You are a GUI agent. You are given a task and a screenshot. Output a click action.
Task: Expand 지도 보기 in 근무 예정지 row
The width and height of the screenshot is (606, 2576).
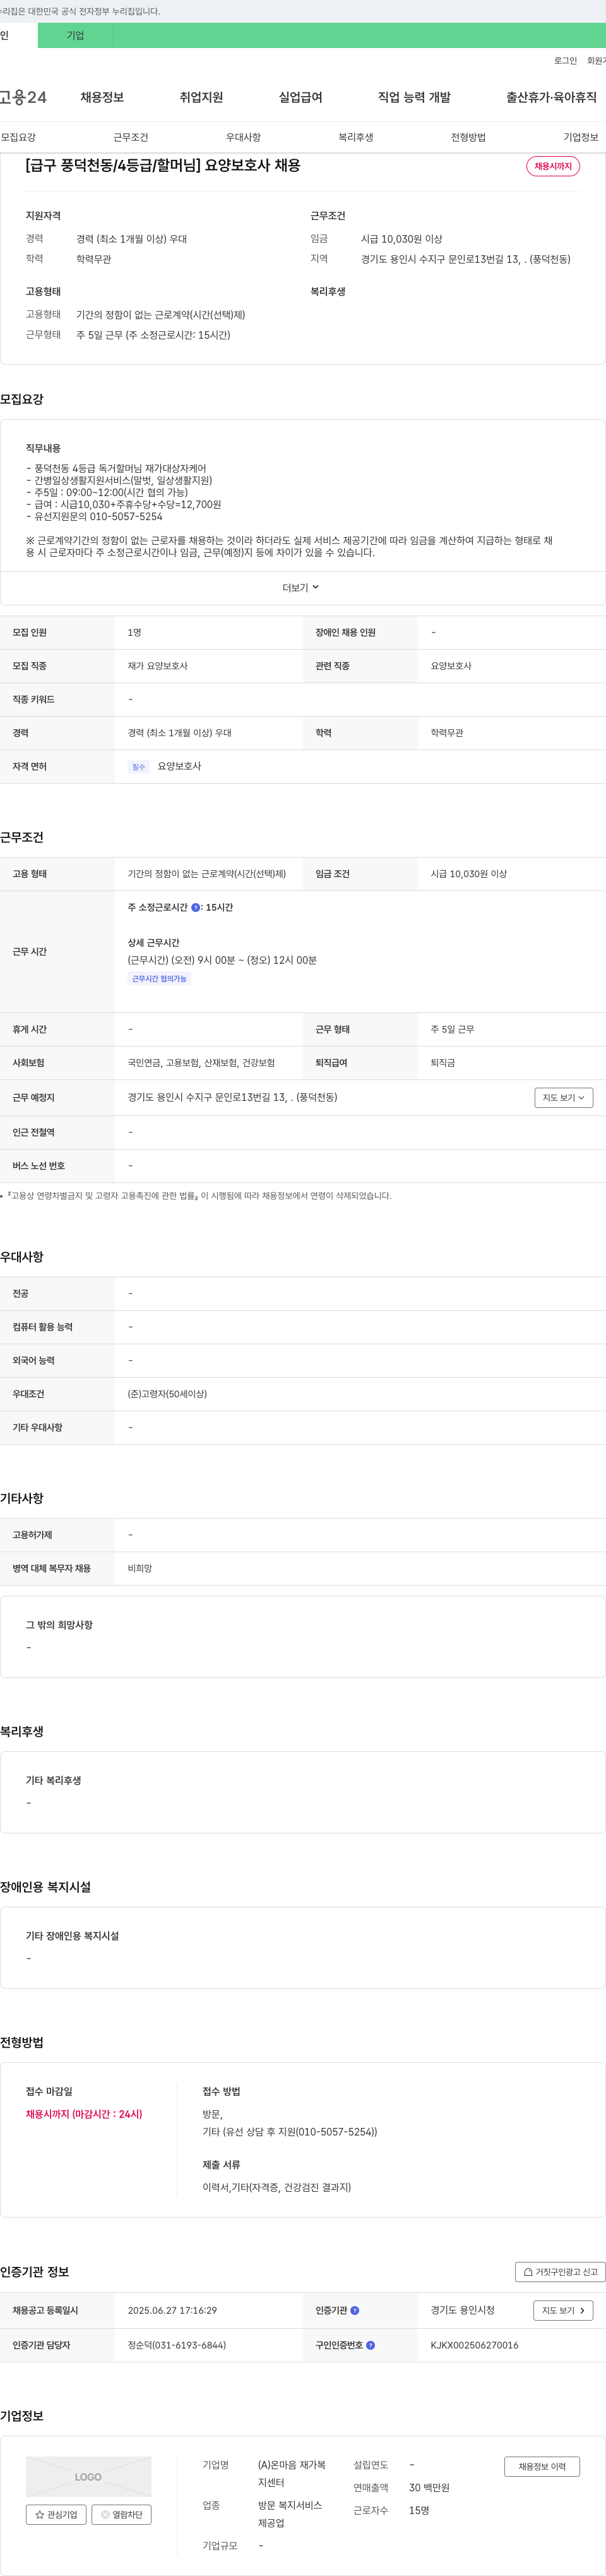(564, 1097)
